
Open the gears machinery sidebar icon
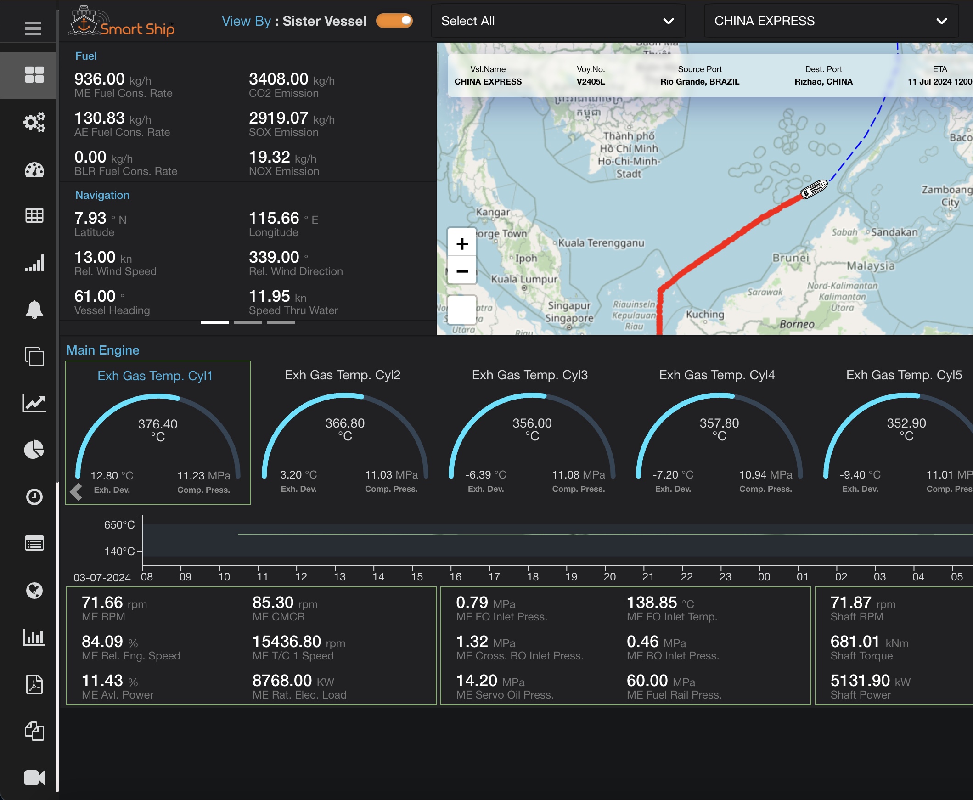(34, 122)
